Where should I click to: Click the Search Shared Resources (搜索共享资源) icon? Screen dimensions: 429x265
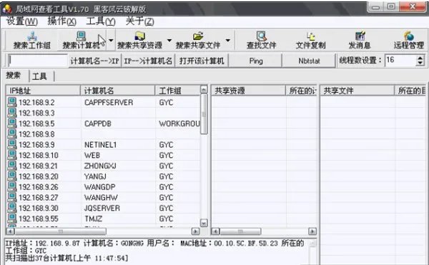pyautogui.click(x=140, y=36)
